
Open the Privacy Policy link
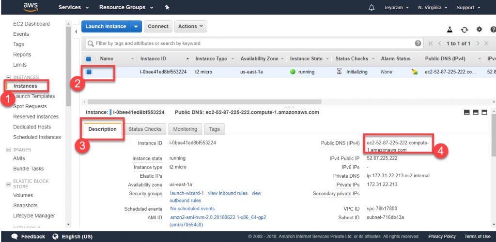pos(442,236)
